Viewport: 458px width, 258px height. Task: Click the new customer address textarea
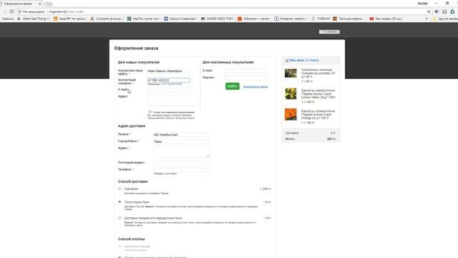(x=172, y=100)
